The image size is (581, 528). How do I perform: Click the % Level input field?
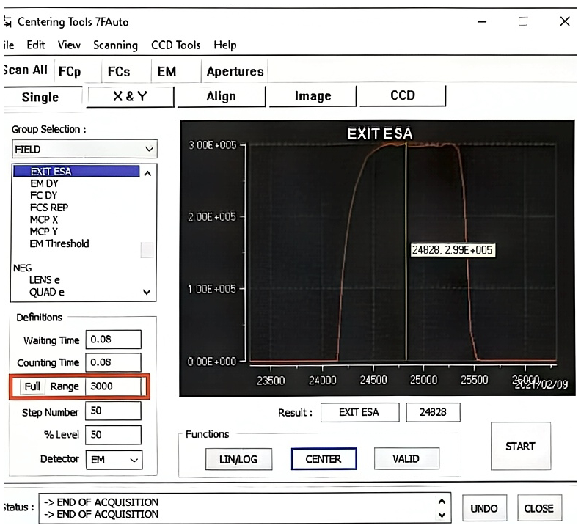click(x=114, y=435)
